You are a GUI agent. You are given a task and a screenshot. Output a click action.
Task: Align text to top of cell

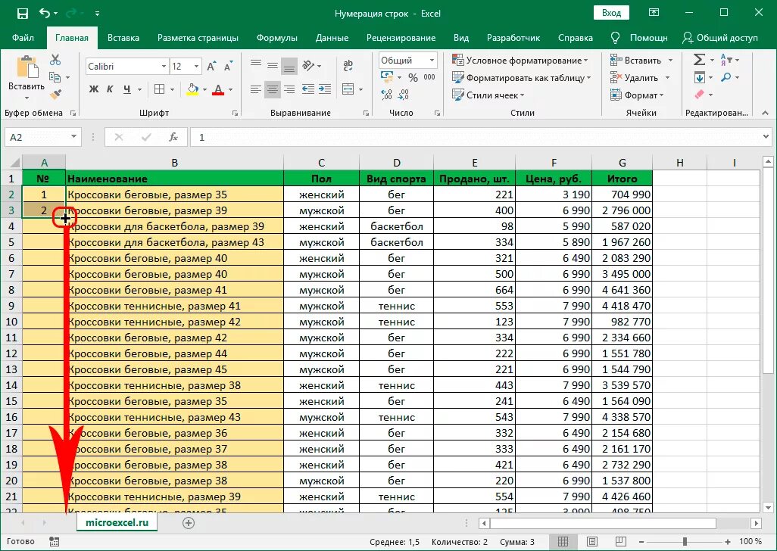pyautogui.click(x=256, y=65)
